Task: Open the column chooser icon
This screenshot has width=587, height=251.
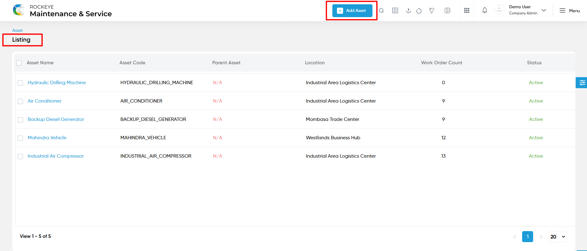Action: (x=395, y=11)
